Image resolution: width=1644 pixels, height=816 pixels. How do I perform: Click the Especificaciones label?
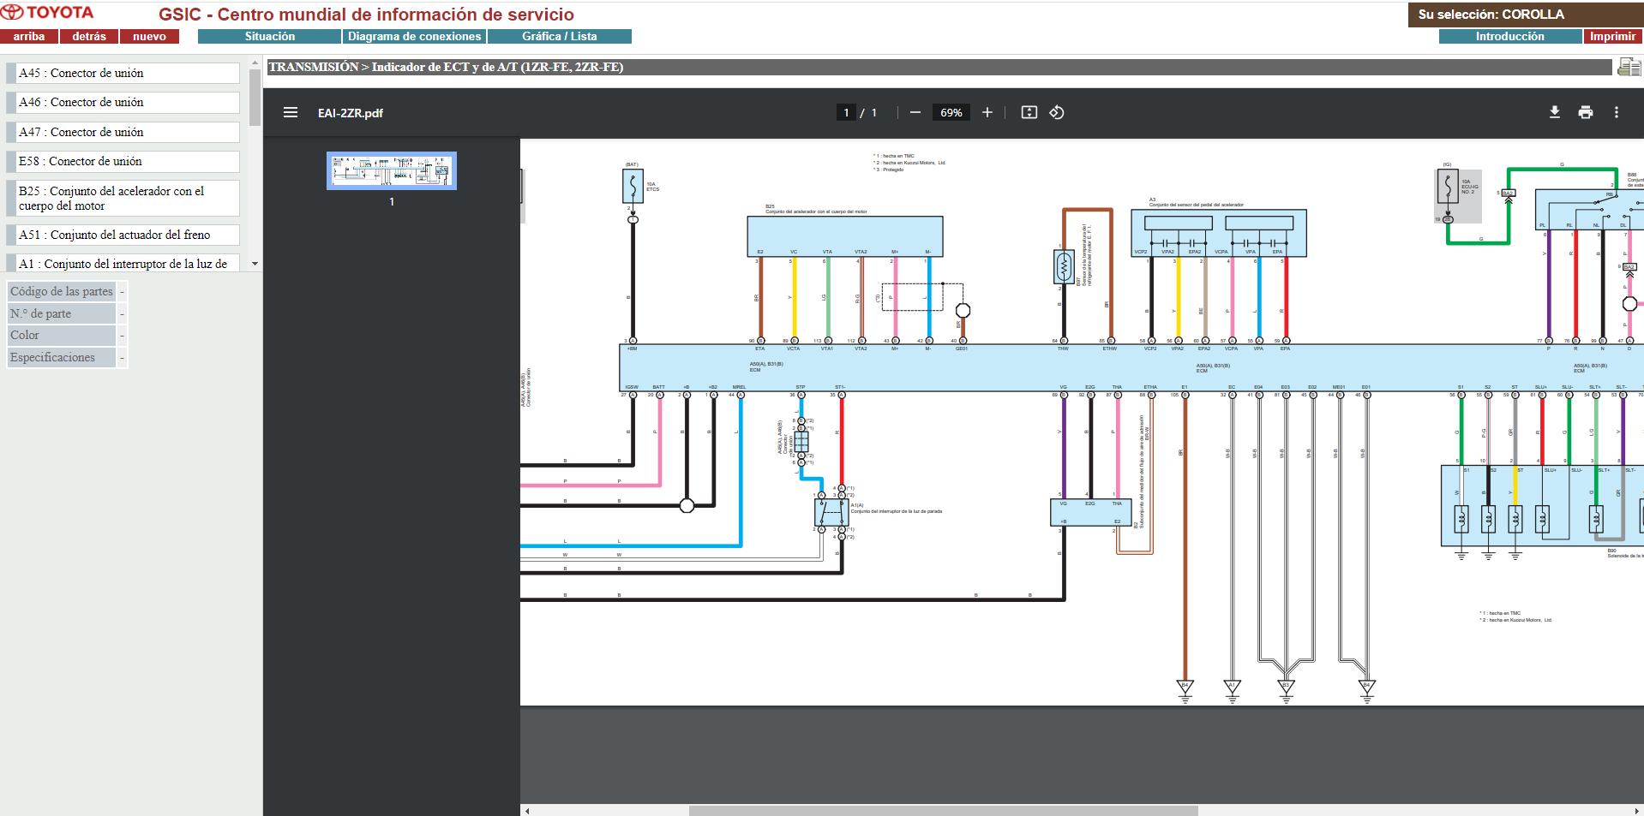click(x=61, y=357)
